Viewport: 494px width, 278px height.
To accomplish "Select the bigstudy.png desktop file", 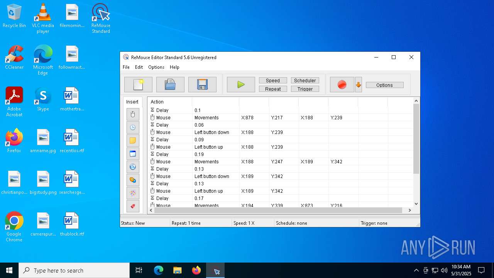I will coord(43,182).
